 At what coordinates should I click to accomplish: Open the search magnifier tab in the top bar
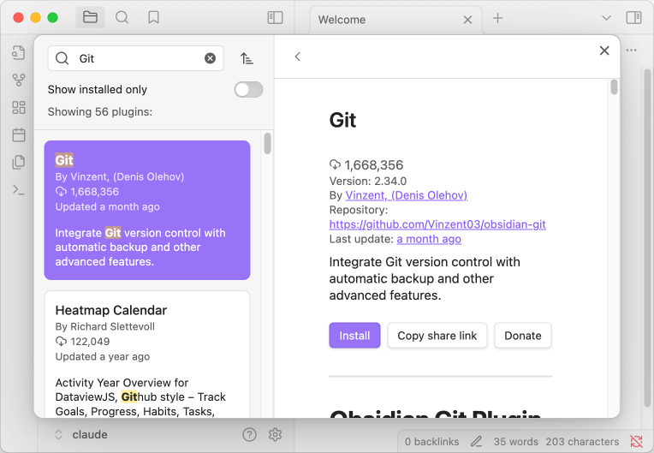tap(122, 17)
